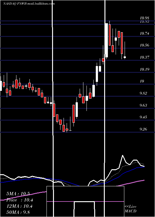Click the 9.26 price label
This screenshot has height=217, width=155.
tap(143, 129)
